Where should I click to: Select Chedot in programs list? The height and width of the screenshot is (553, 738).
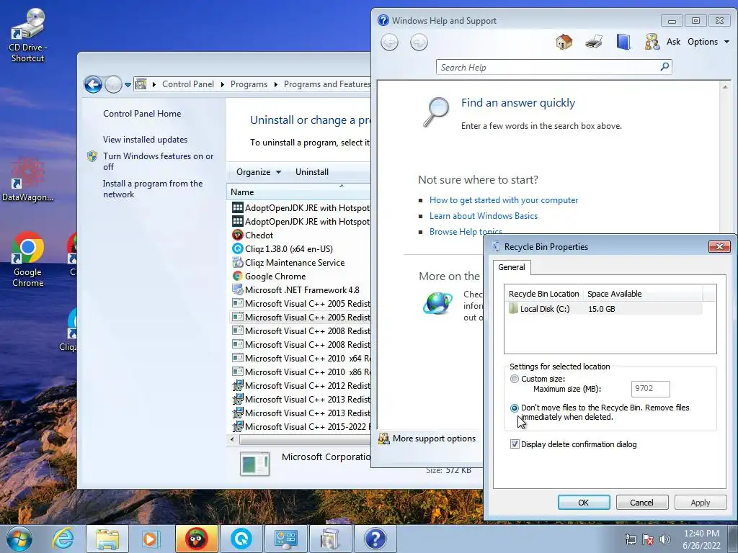(259, 235)
